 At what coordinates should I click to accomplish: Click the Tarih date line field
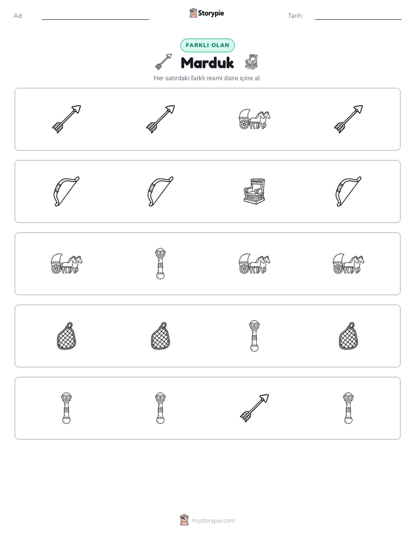[358, 16]
